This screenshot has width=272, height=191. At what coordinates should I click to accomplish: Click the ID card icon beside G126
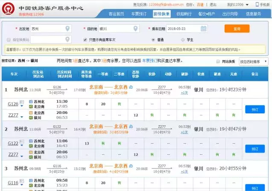point(22,102)
